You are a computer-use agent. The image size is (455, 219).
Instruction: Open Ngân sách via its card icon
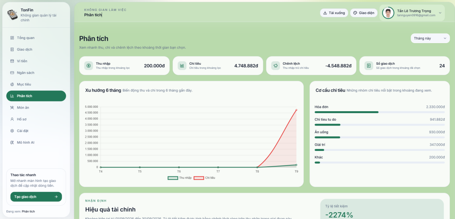tap(12, 73)
